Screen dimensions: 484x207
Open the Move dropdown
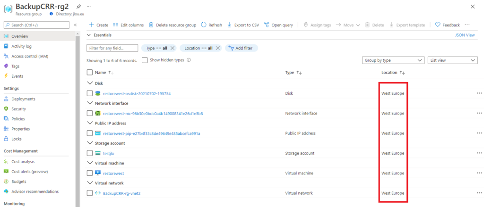[348, 25]
